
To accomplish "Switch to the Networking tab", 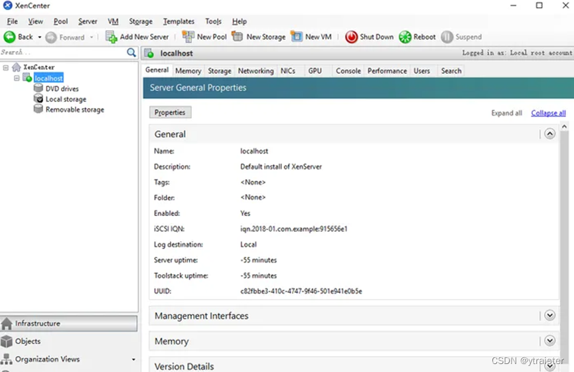I will 256,70.
